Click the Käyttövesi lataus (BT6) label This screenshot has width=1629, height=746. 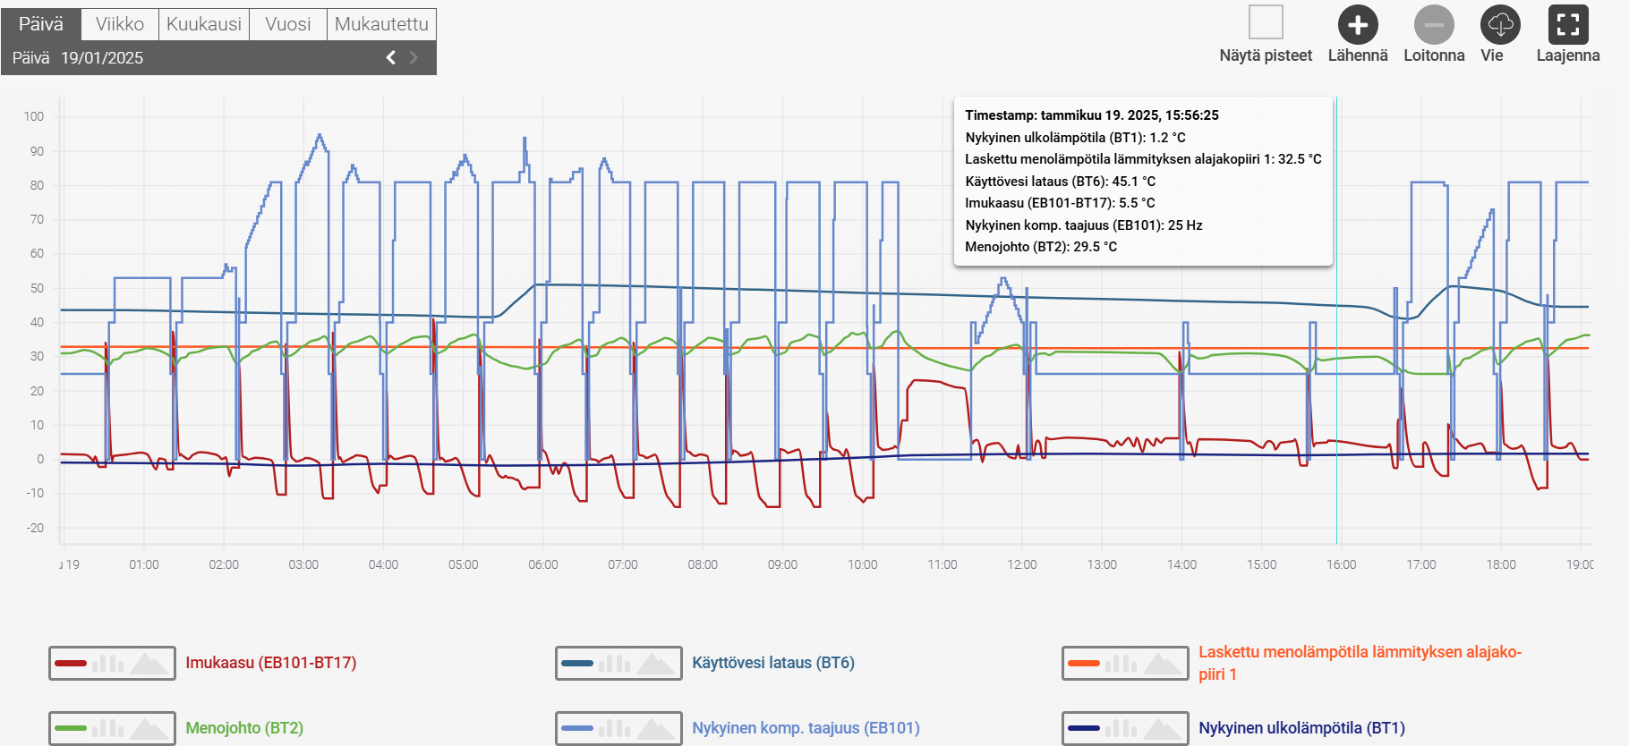(x=773, y=663)
